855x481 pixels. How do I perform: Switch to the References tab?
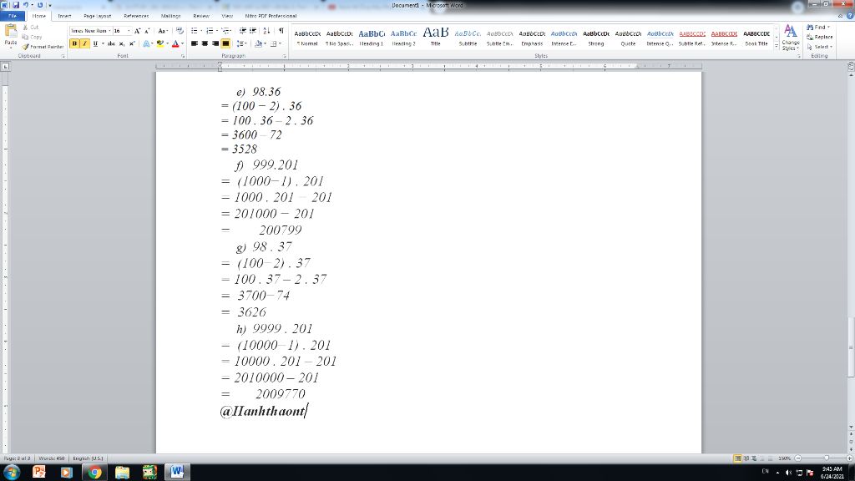click(136, 16)
